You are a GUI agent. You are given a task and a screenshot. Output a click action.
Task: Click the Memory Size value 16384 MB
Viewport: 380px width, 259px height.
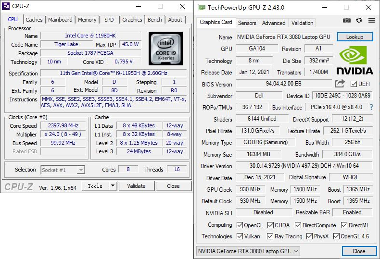[x=258, y=154]
